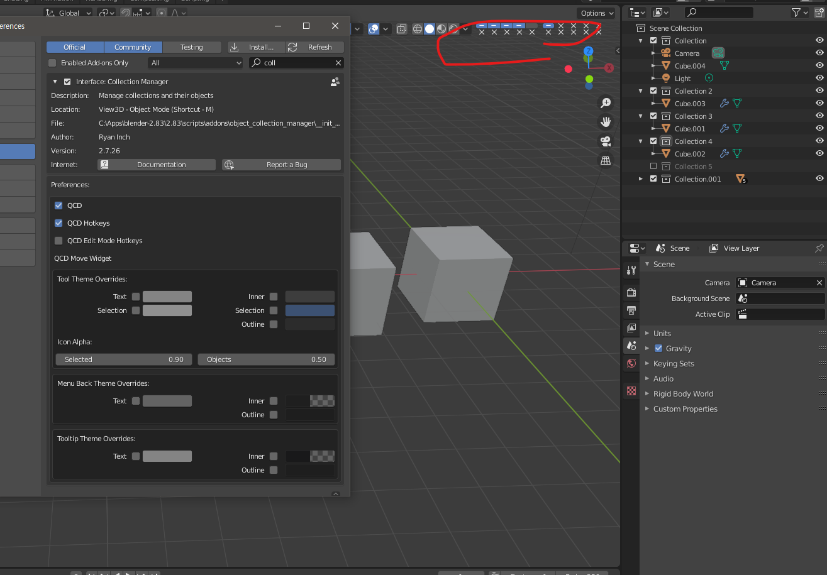This screenshot has height=575, width=827.
Task: Open the Output properties tab
Action: [631, 310]
